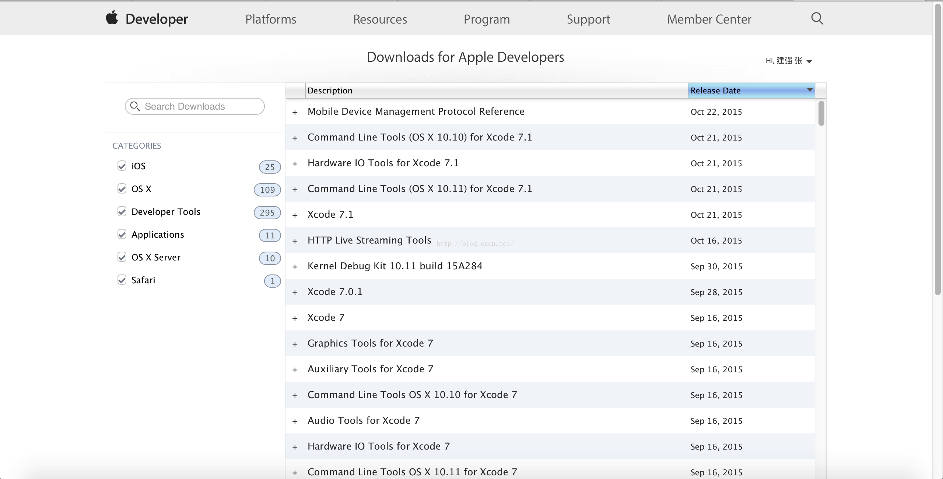Uncheck the OS X category checkbox

122,188
